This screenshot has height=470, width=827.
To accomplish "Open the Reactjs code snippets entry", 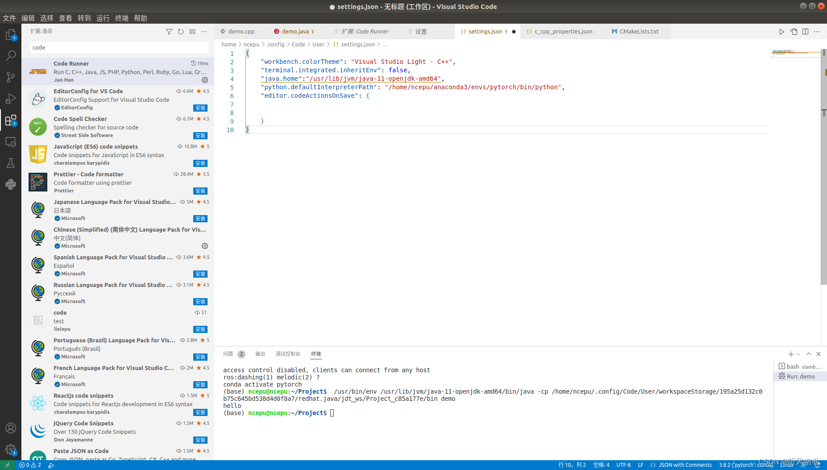I will pos(118,403).
